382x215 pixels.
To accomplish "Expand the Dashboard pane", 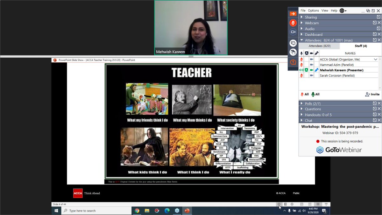I will (x=302, y=34).
